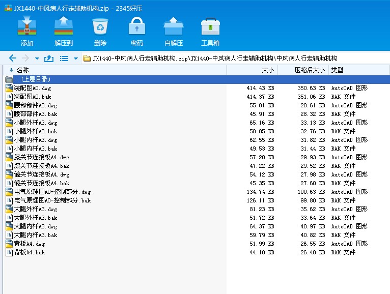The image size is (390, 294).
Task: Select file 髋关节连接板A4.dwg
Action: click(42, 174)
